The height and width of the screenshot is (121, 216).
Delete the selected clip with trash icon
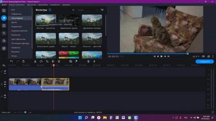coord(23,61)
